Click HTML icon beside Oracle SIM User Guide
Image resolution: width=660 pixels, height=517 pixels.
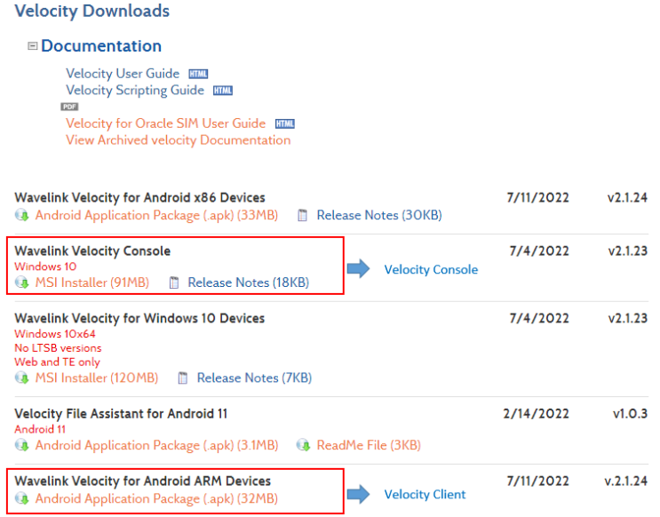click(x=284, y=123)
